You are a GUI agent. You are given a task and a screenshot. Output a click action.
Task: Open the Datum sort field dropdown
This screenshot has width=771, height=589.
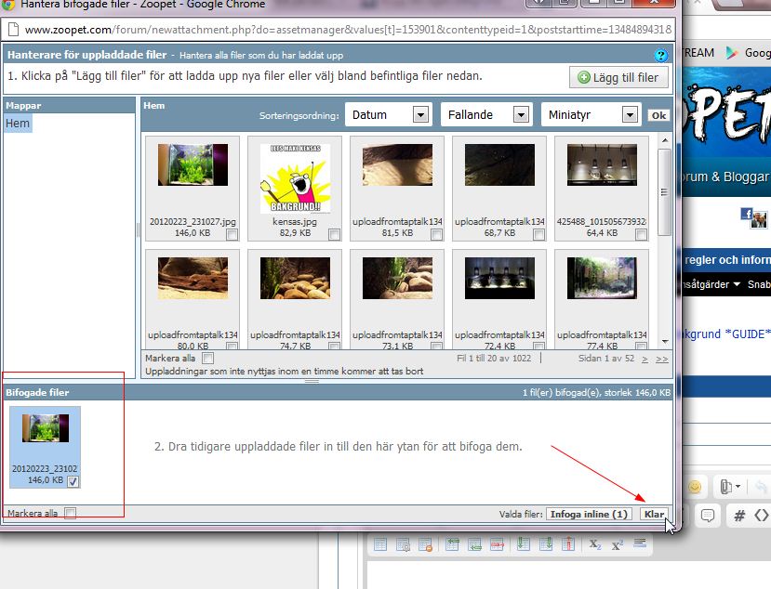389,115
